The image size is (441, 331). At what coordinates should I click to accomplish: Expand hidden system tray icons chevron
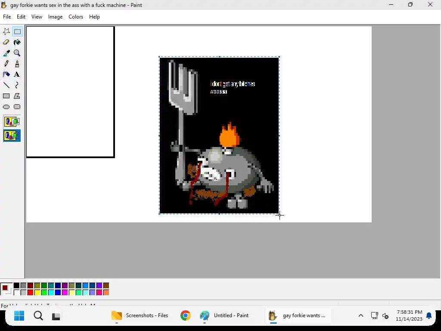361,315
